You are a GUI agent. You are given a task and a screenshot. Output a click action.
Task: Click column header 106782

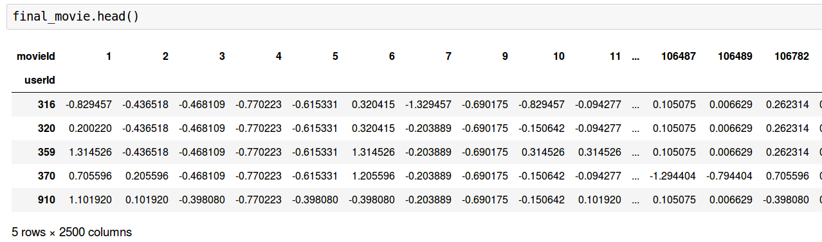792,57
